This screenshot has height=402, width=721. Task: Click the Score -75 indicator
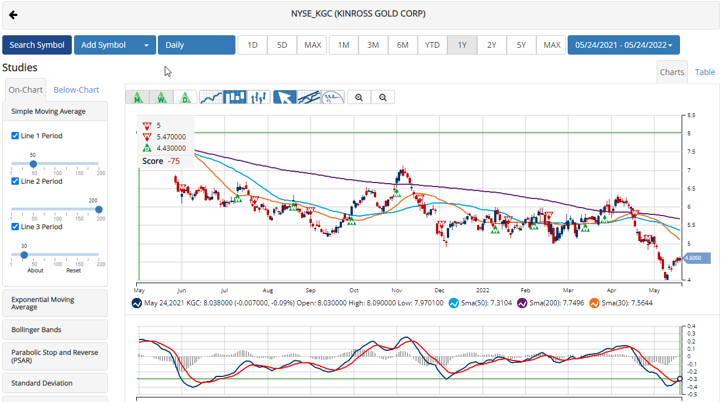pos(161,161)
